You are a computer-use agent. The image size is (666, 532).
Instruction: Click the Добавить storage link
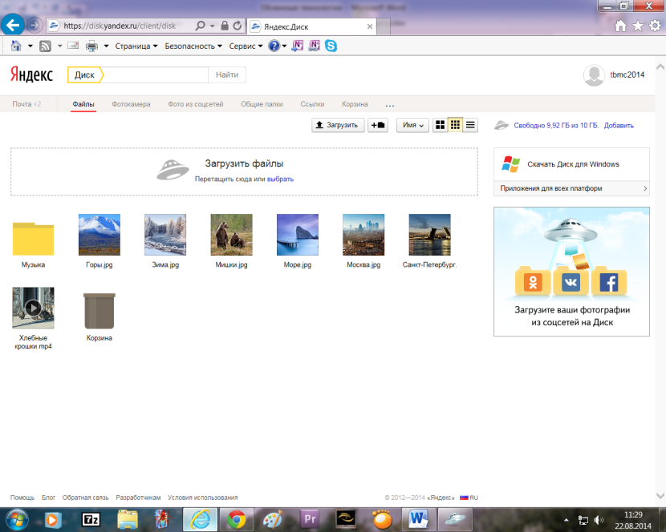point(619,125)
